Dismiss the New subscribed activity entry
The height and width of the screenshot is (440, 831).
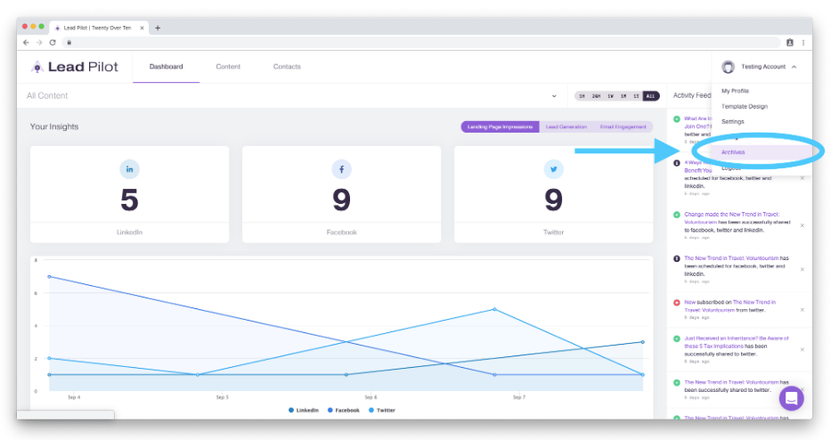802,310
